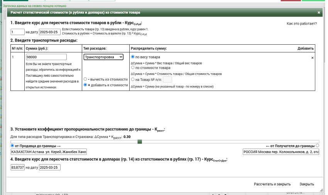Viewport: 328px width, 195px height.
Task: Click the product number field next to 'на Товар № п/п'
Action: pyautogui.click(x=167, y=80)
